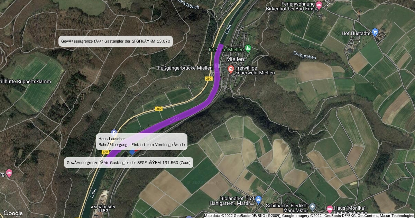Click the 260 road shield near Miellen
This screenshot has width=415, height=218.
pos(209,79)
